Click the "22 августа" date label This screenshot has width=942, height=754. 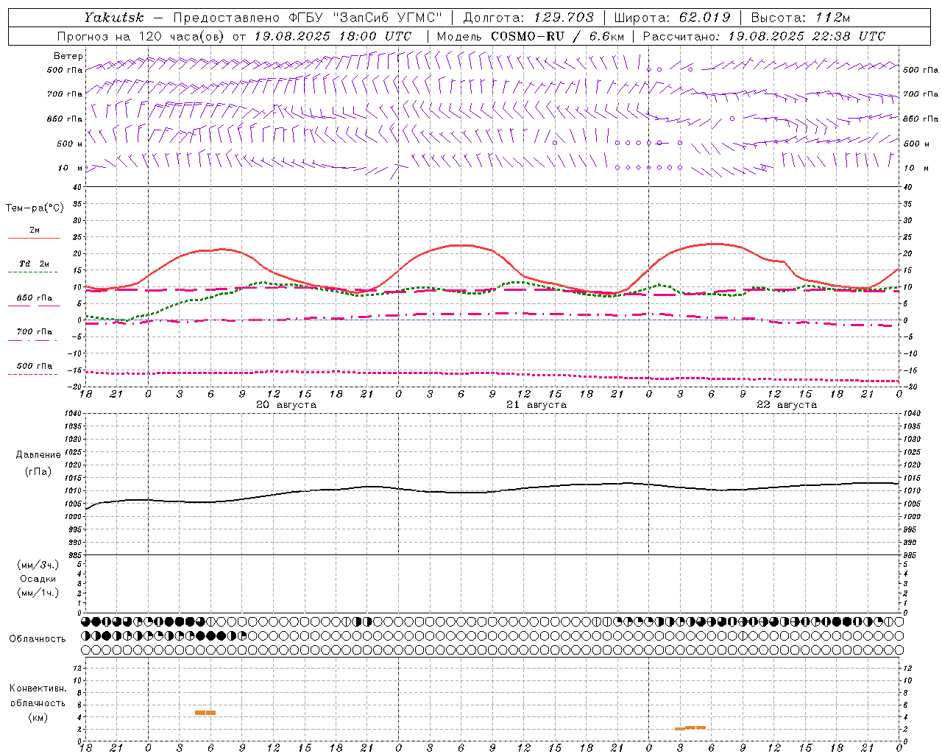click(787, 405)
